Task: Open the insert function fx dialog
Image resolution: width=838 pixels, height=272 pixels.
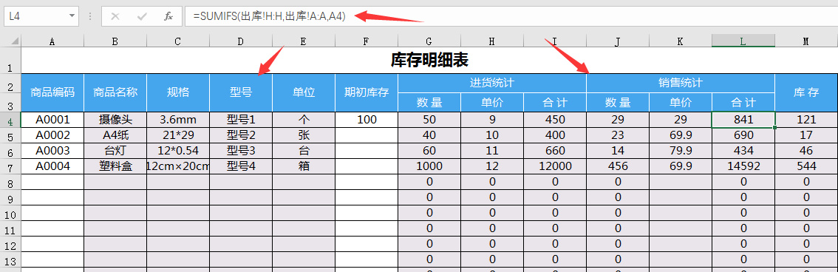Action: [x=168, y=16]
